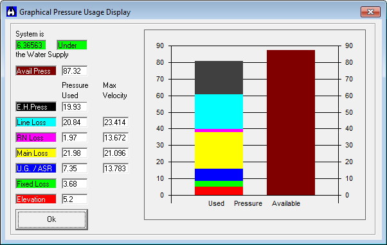Screen dimensions: 387x245
Task: Click the green 6.36563 system margin value
Action: pyautogui.click(x=31, y=45)
